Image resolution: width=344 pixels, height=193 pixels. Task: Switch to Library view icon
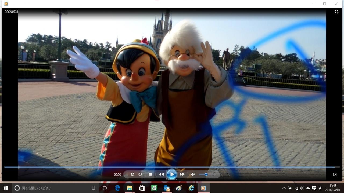(x=337, y=12)
